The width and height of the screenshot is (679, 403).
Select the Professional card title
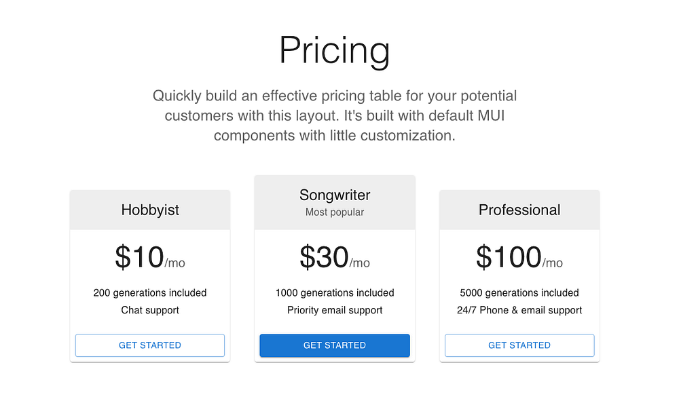point(519,210)
